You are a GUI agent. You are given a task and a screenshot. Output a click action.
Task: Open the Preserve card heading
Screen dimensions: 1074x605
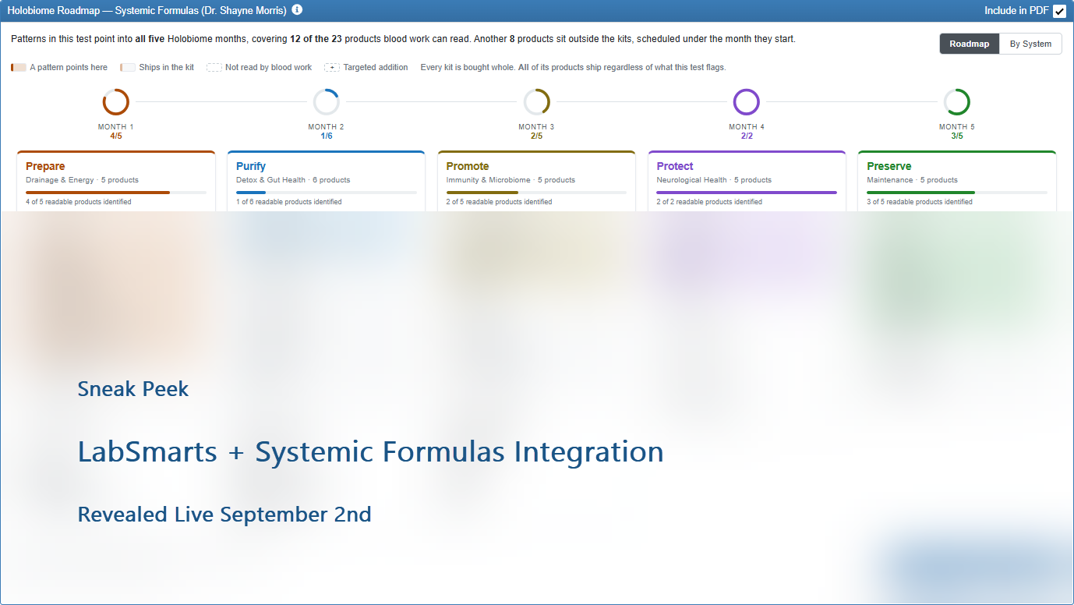point(889,166)
